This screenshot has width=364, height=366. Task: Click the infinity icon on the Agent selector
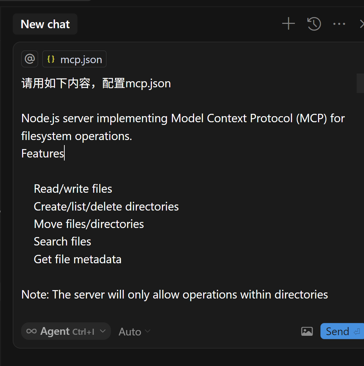click(31, 331)
